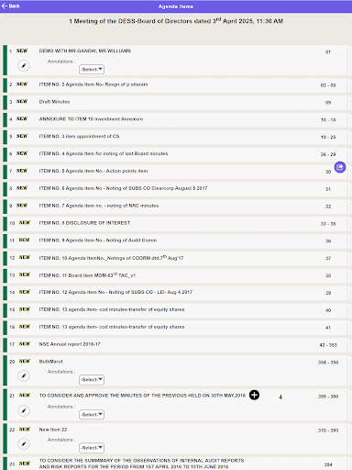Screen dimensions: 352x470
Task: Click the purple floating share icon
Action: (340, 167)
